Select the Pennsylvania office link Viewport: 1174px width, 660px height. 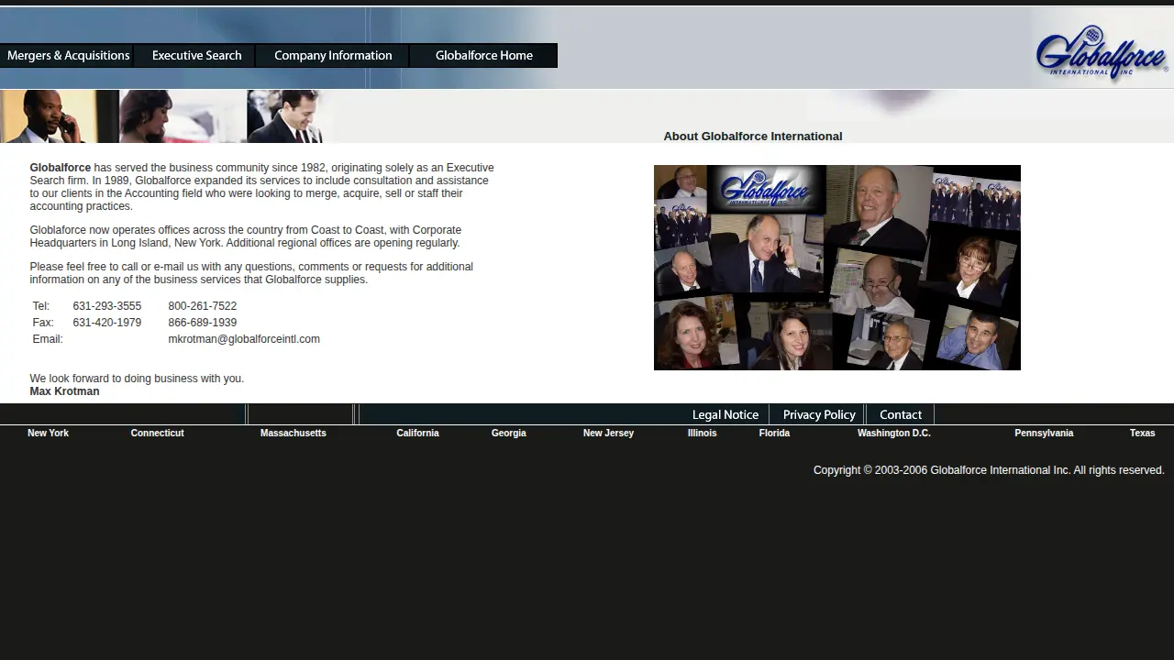(1044, 434)
